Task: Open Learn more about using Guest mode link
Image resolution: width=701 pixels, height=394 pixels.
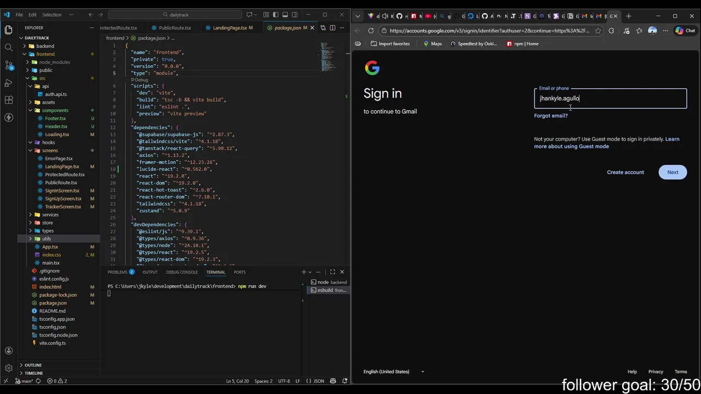Action: tap(606, 143)
